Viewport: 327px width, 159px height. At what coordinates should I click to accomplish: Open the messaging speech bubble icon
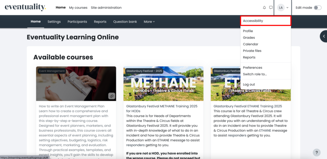[271, 8]
